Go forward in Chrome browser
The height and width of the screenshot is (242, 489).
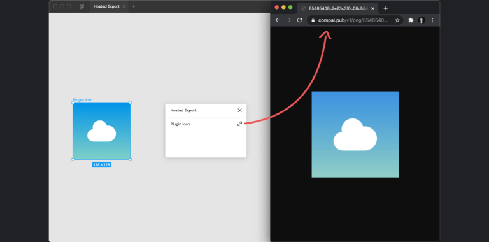(x=288, y=20)
